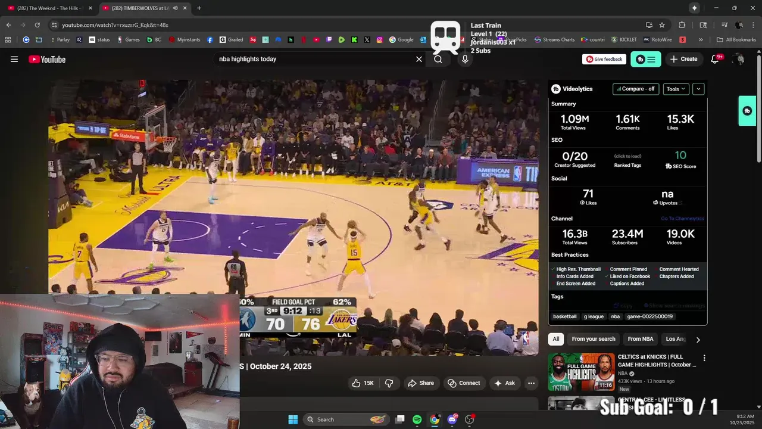The image size is (762, 429).
Task: Open Task View on the taskbar
Action: (399, 419)
